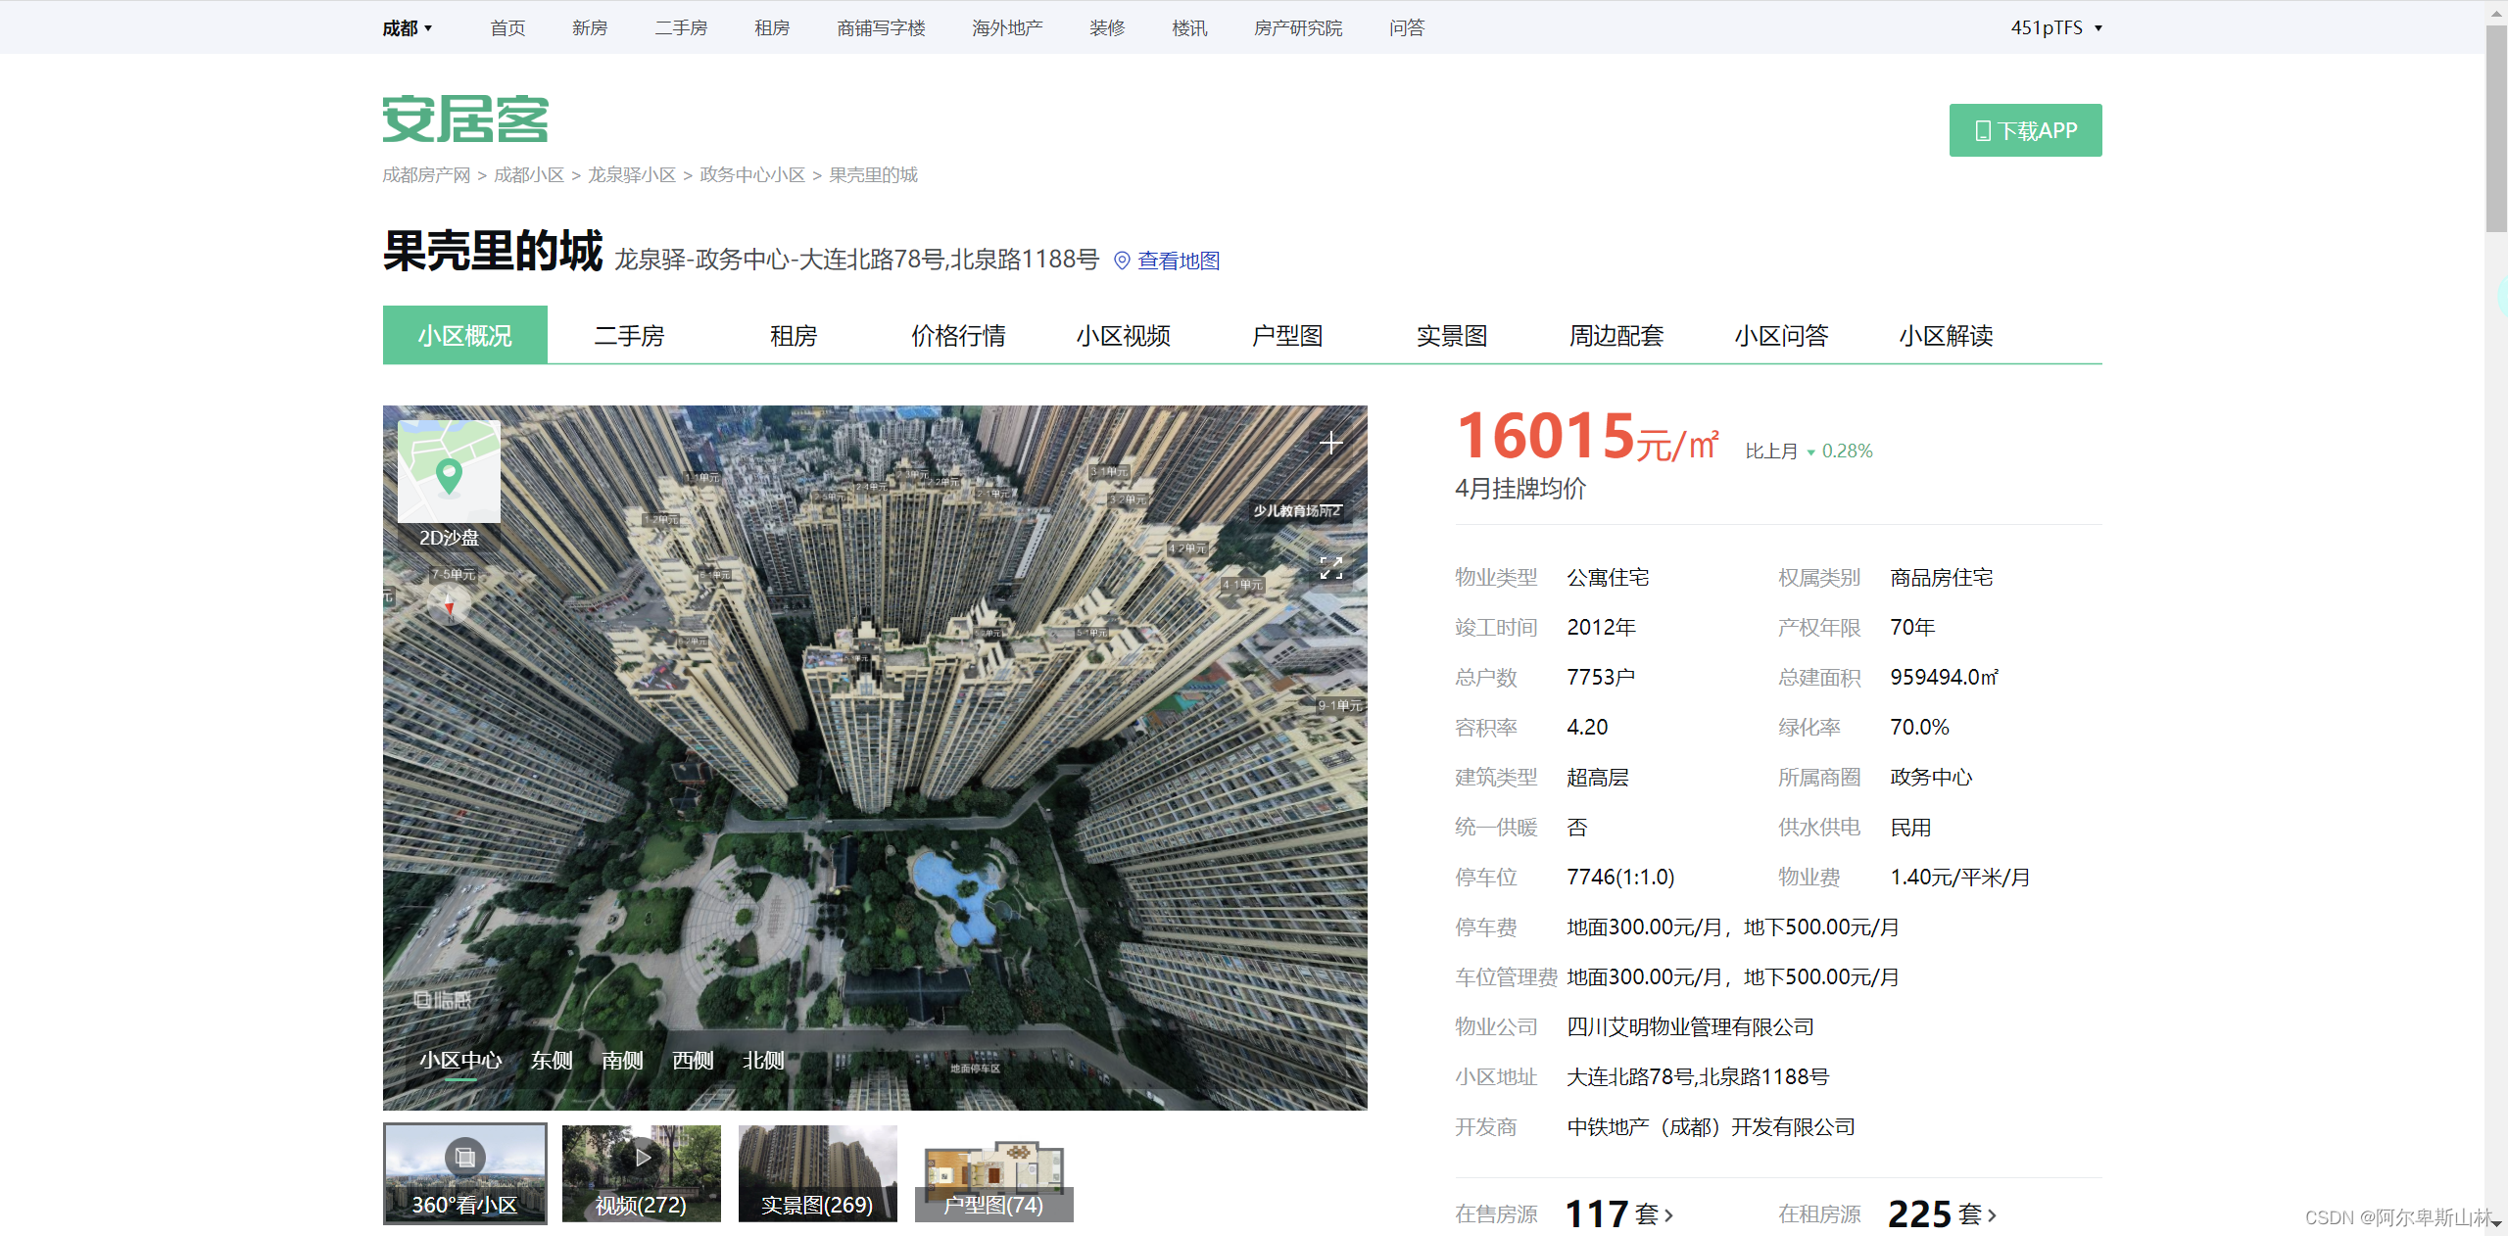Switch to the 二手房 tab
This screenshot has height=1236, width=2508.
pyautogui.click(x=629, y=336)
